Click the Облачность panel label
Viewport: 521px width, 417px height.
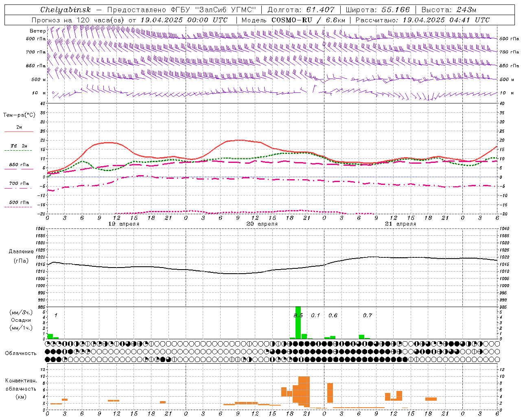pos(21,353)
